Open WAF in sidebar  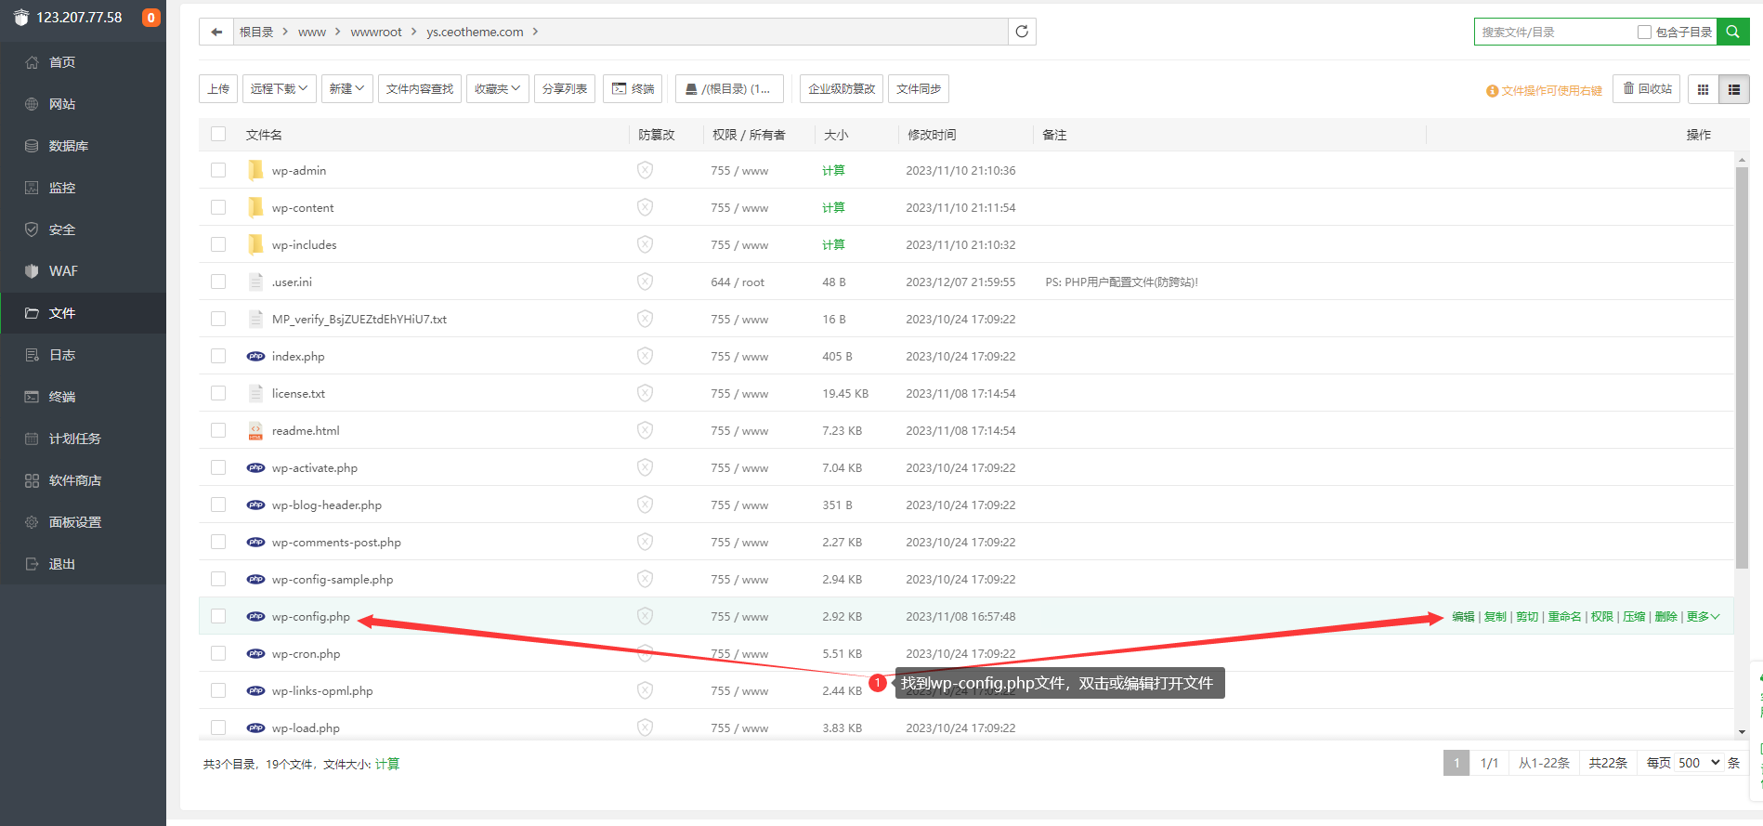click(x=83, y=271)
